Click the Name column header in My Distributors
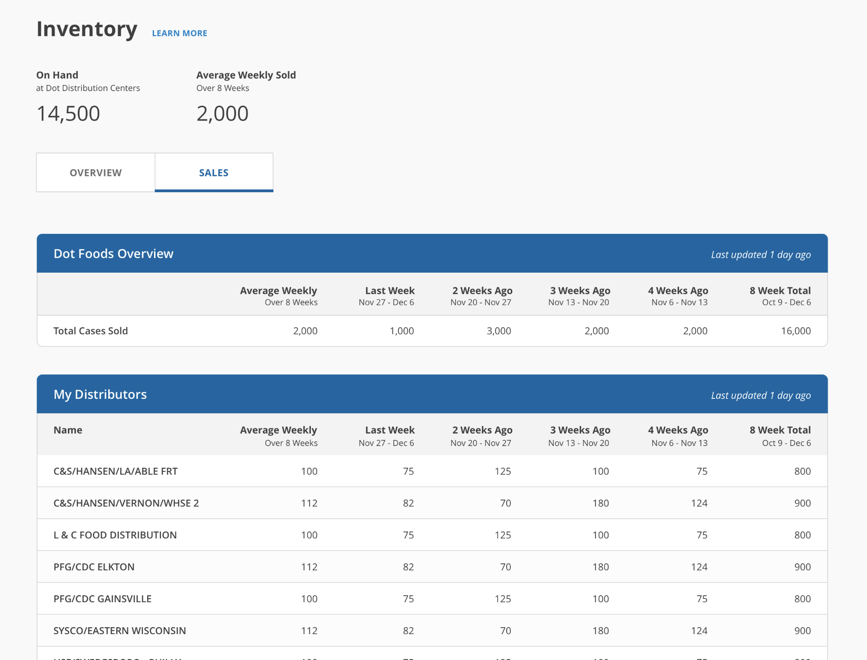The width and height of the screenshot is (867, 660). point(68,430)
